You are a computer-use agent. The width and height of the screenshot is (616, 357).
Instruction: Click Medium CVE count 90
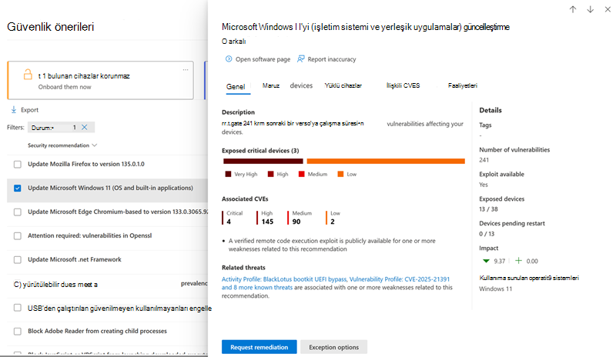coord(296,222)
